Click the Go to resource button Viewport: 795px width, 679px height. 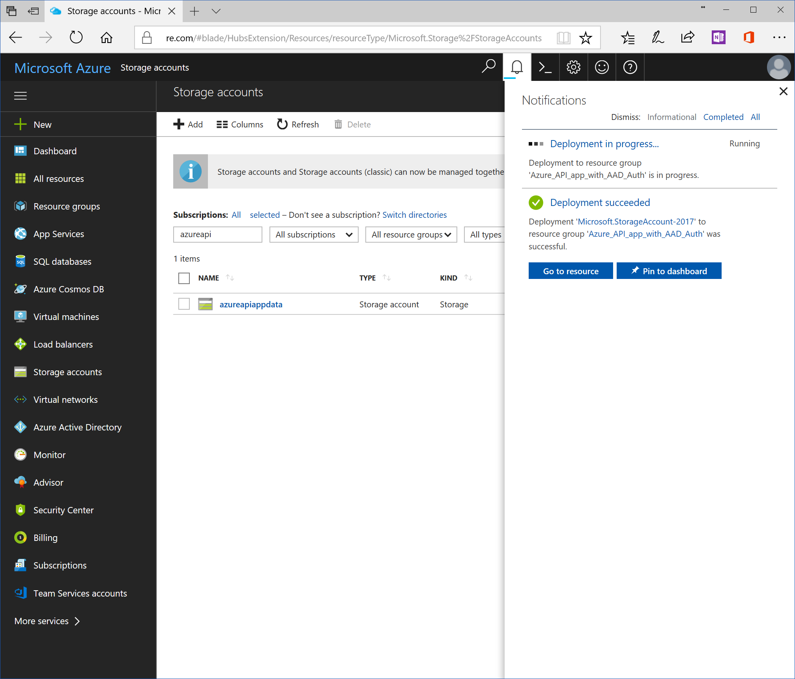point(570,271)
